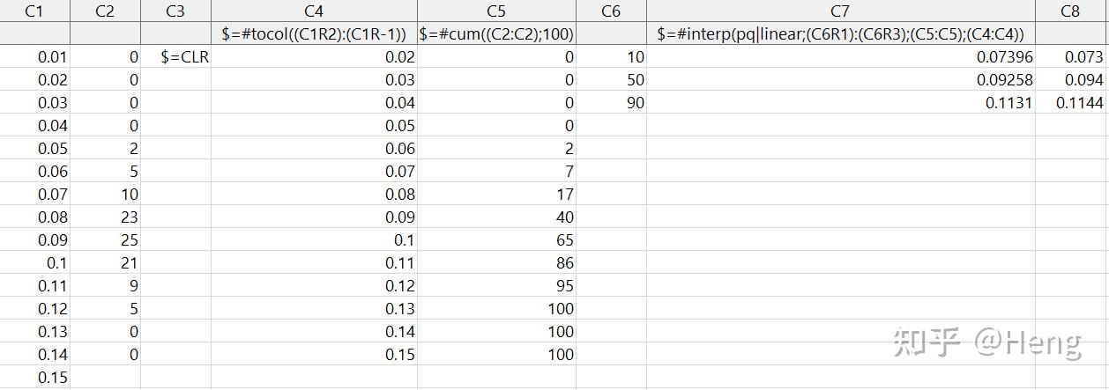This screenshot has width=1109, height=390.
Task: Open the interp formula cell in C7
Action: 840,34
